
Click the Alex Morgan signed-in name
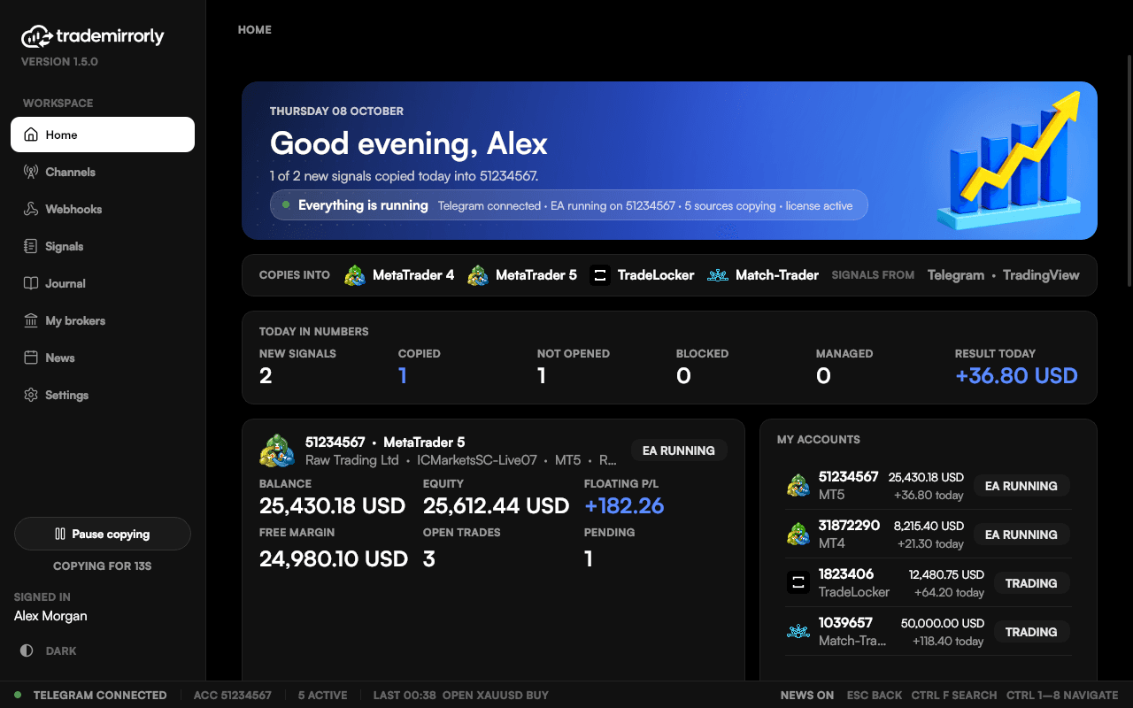coord(50,616)
